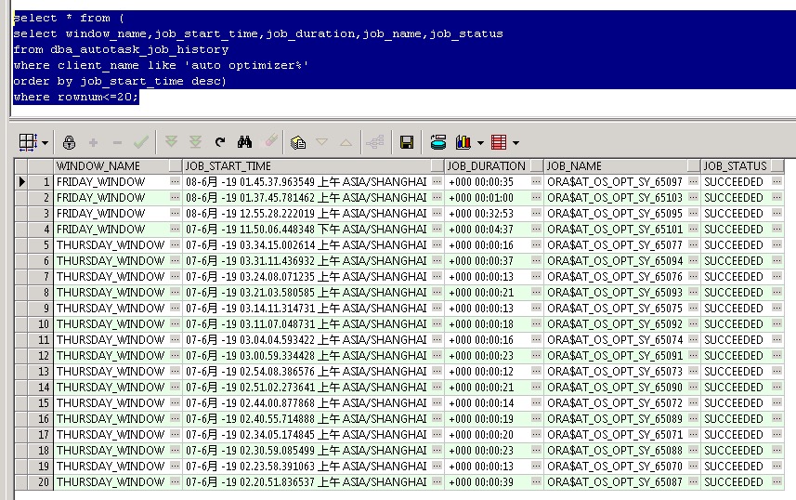Click the floppy disk save icon

click(x=406, y=142)
